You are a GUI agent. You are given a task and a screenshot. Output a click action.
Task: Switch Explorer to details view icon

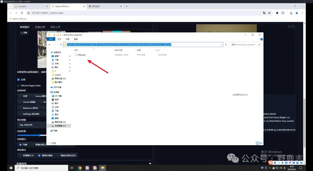click(x=258, y=143)
